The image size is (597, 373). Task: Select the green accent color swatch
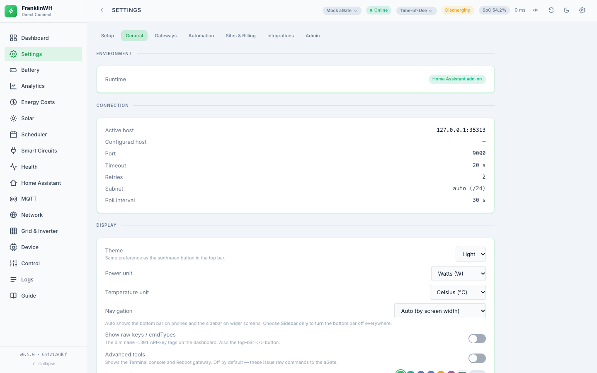pyautogui.click(x=400, y=372)
